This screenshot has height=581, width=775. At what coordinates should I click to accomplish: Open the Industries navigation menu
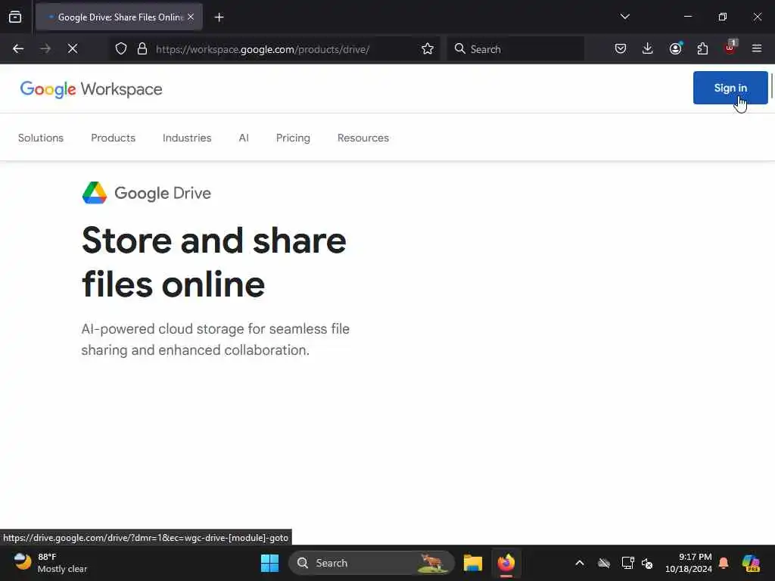[187, 138]
